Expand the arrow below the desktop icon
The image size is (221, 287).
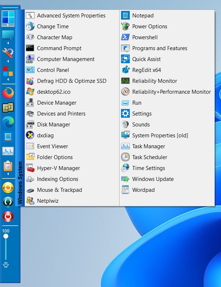[x=8, y=43]
